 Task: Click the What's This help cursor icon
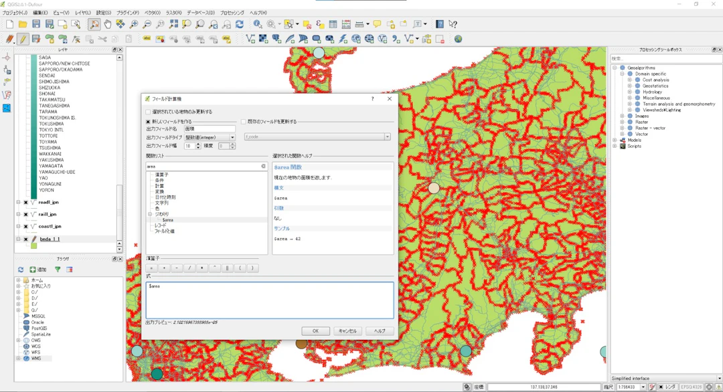pos(453,24)
